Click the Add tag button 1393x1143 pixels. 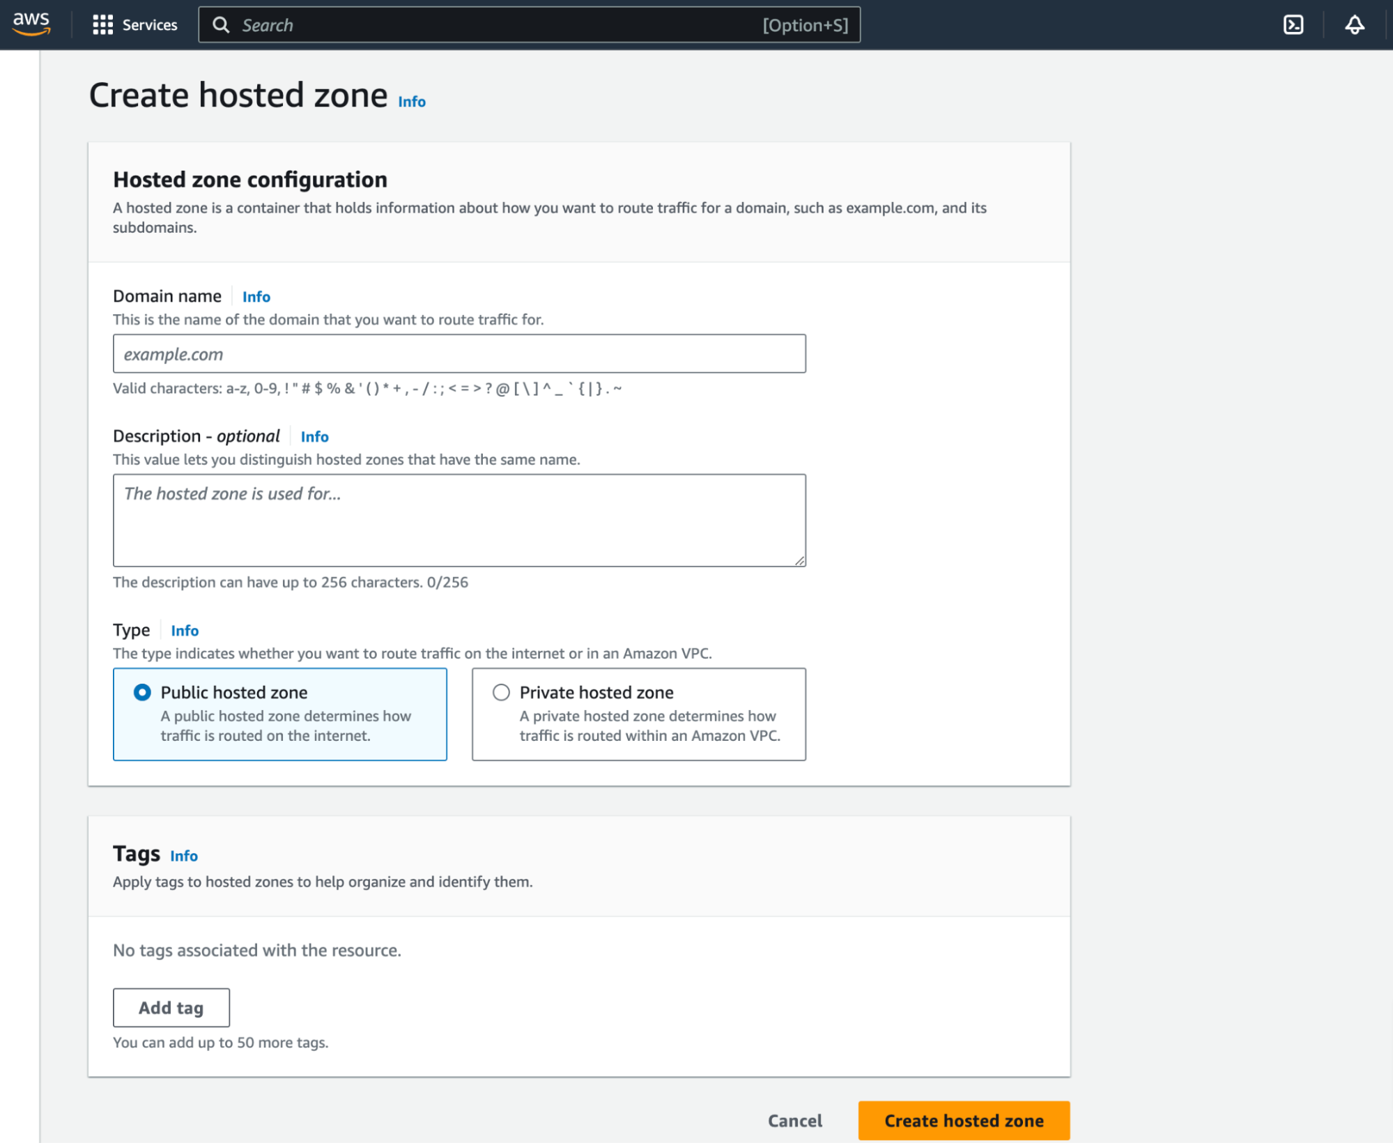171,1006
